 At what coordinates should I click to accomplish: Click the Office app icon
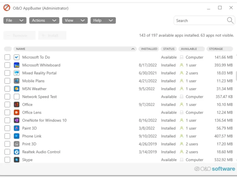pyautogui.click(x=17, y=104)
